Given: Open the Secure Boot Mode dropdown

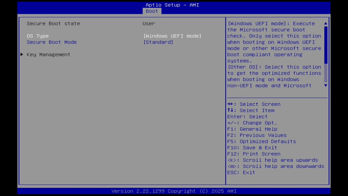Looking at the screenshot, I should (x=158, y=42).
